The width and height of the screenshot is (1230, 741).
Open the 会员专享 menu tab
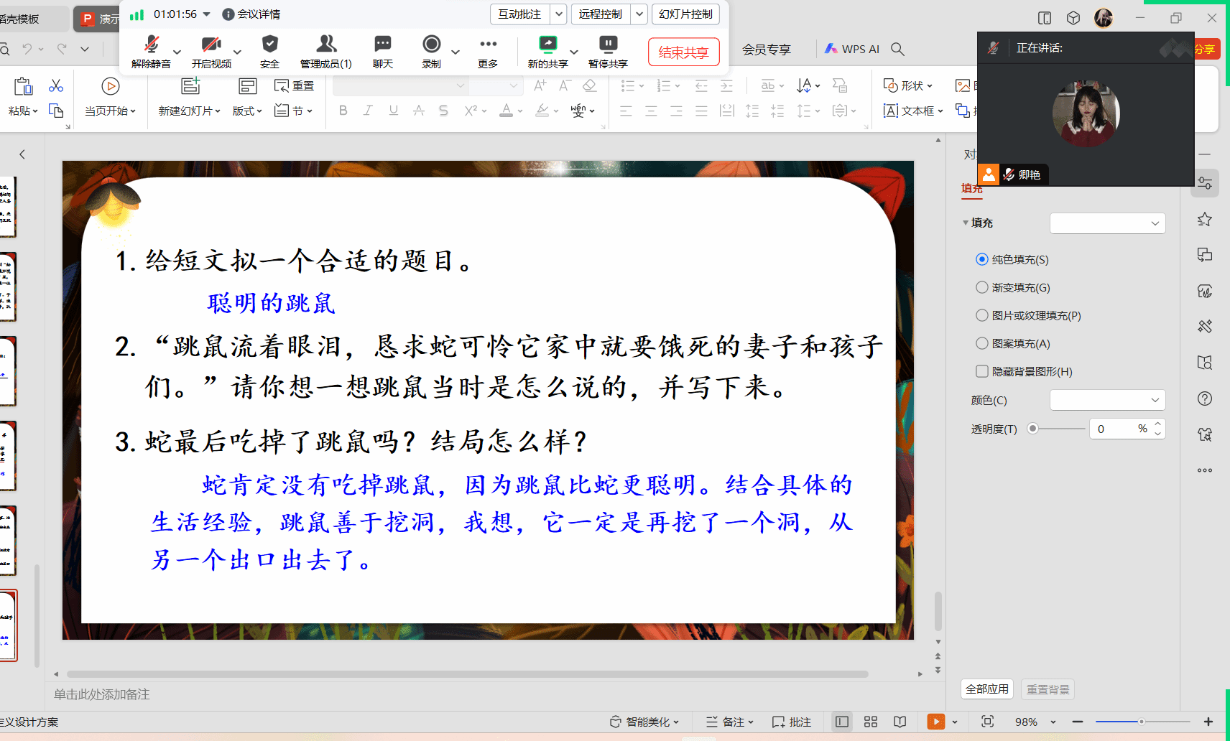766,50
